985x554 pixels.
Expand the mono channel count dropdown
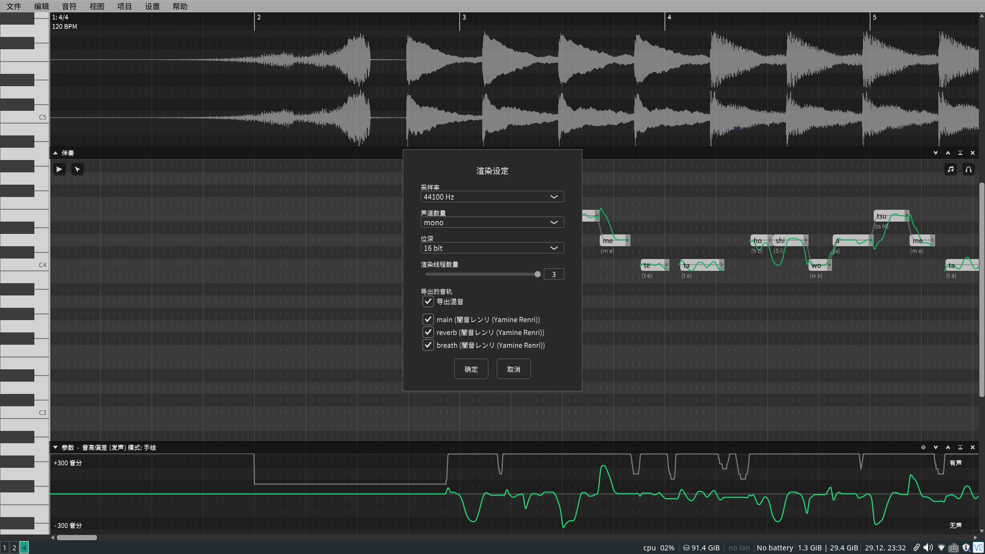point(492,223)
